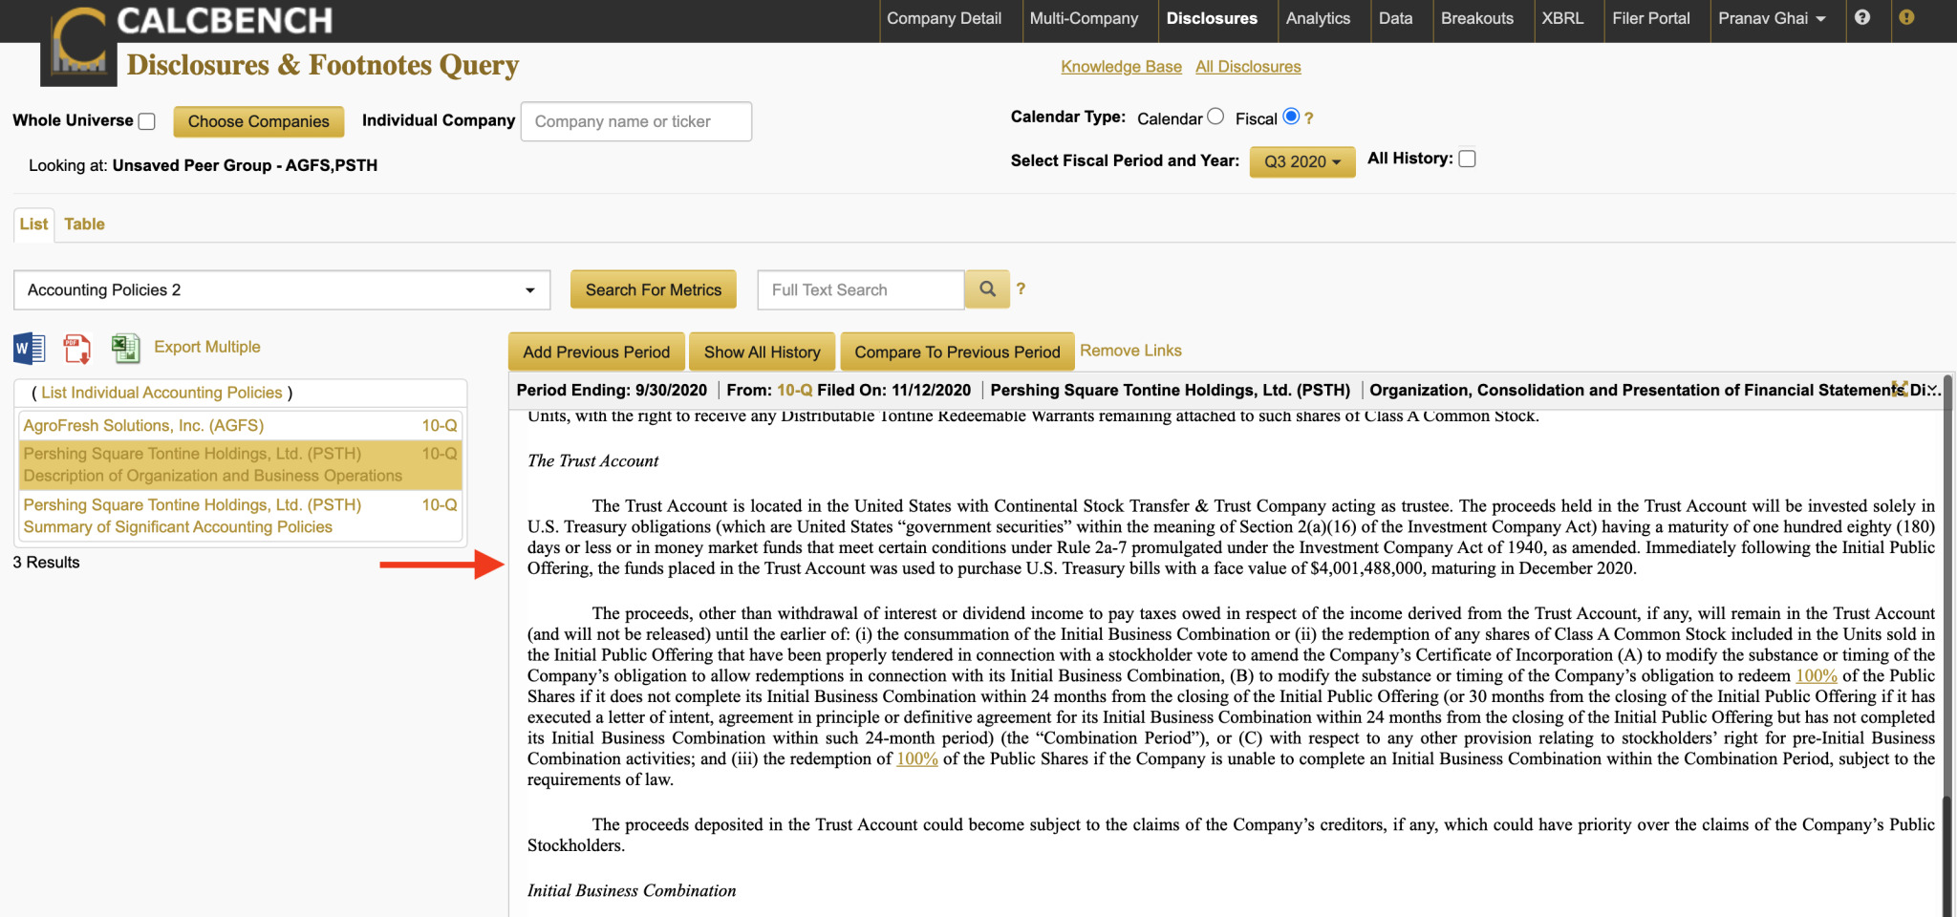
Task: Click the Compare To Previous Period button
Action: pyautogui.click(x=957, y=352)
